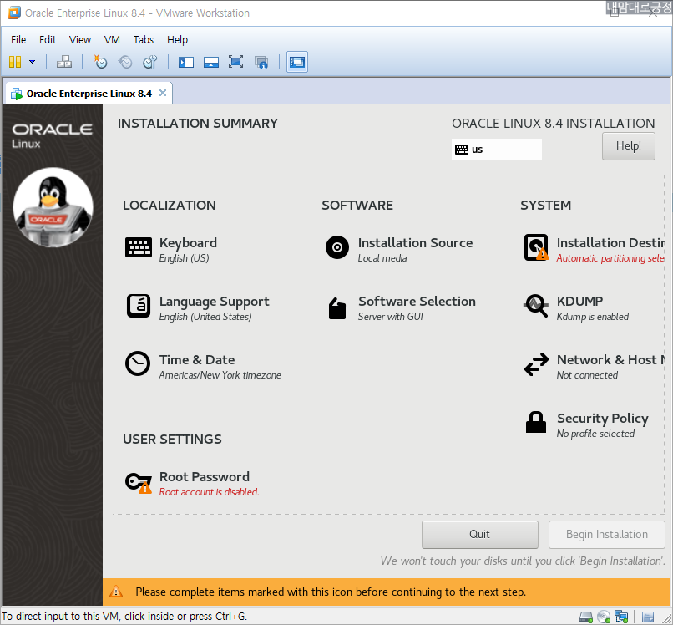This screenshot has width=673, height=625.
Task: Click the Time & Date label
Action: (197, 360)
